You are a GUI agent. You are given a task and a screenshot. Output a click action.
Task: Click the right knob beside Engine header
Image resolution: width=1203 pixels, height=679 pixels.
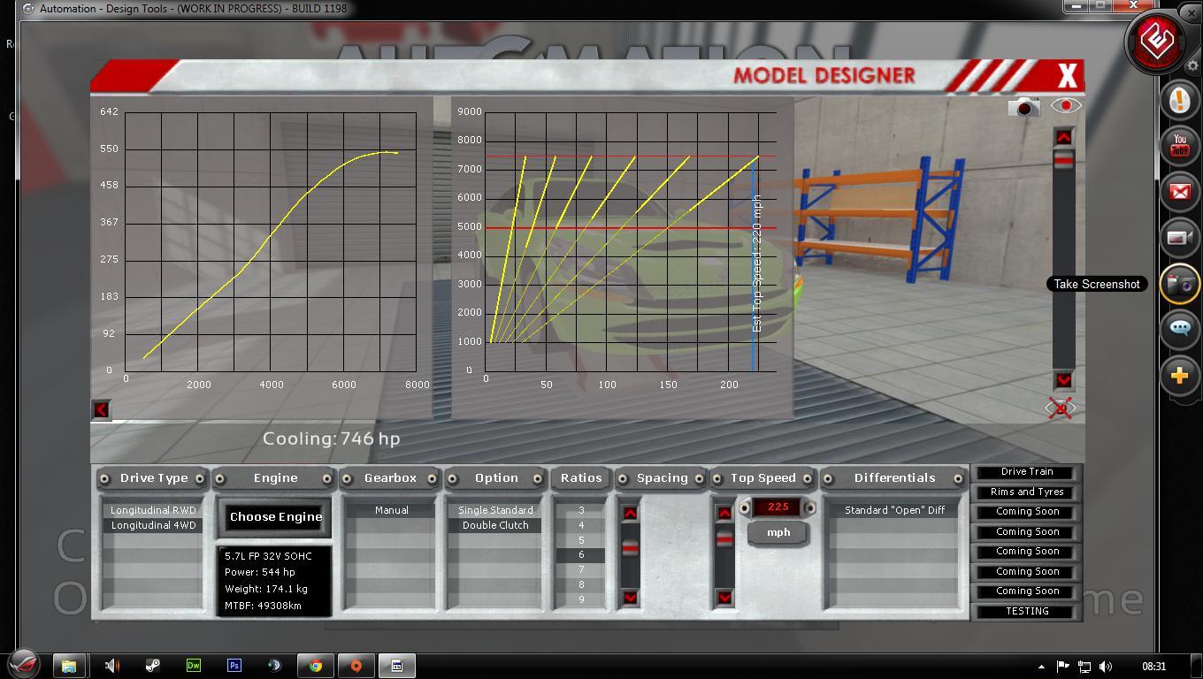(x=327, y=478)
